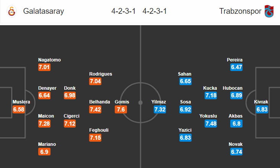Screen dimensions: 280x168
Task: Click the Trabzonspor 4-2-3-1 formation text
Action: click(155, 11)
